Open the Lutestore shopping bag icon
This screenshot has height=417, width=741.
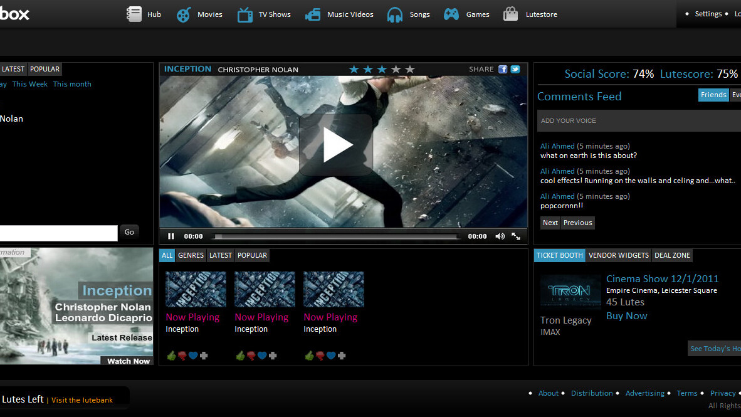[x=511, y=14]
